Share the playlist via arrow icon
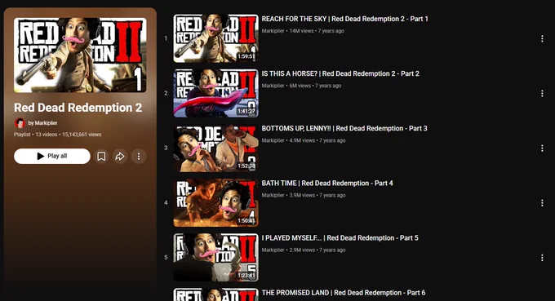 [120, 156]
